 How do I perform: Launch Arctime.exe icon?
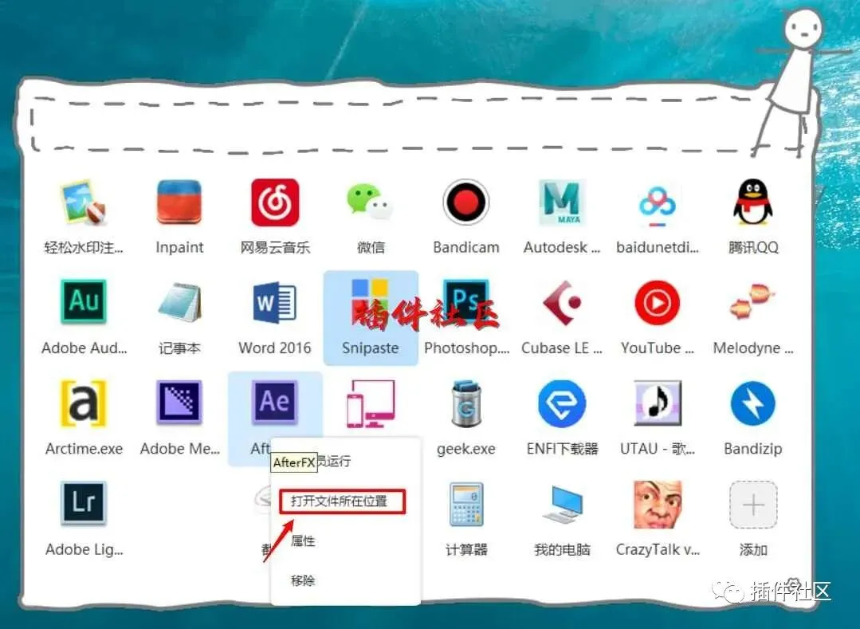pyautogui.click(x=84, y=403)
